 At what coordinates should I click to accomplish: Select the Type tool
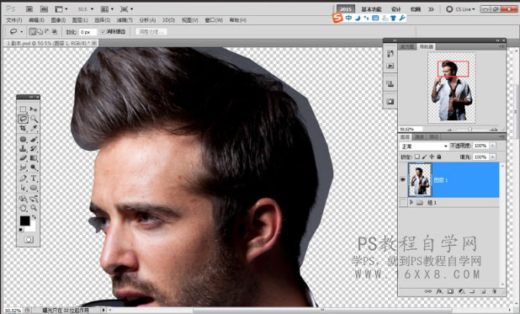tap(34, 178)
